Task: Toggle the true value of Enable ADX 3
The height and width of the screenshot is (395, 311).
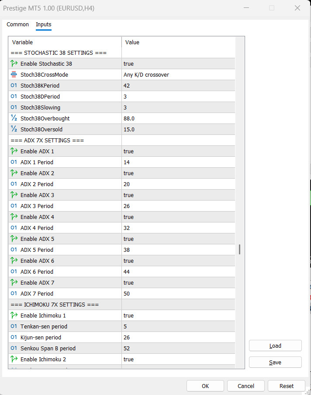Action: pos(178,195)
